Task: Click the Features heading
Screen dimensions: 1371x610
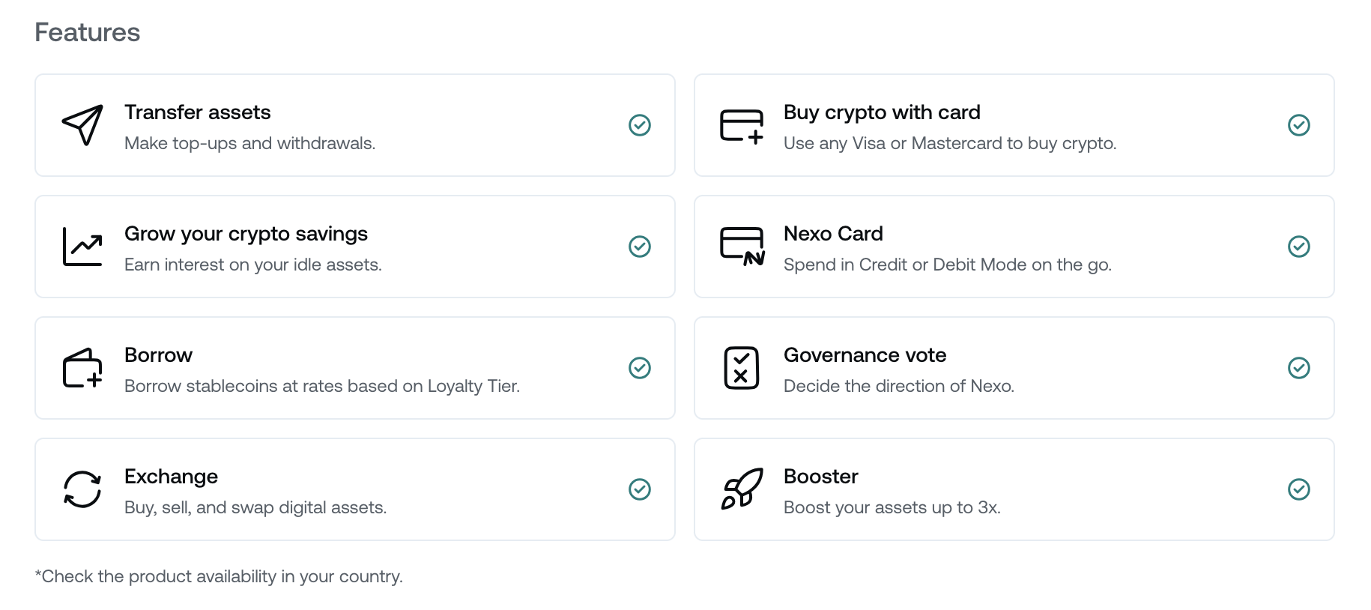Action: click(x=87, y=31)
